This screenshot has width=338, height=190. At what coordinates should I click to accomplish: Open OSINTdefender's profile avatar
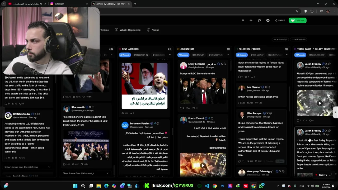[8, 116]
